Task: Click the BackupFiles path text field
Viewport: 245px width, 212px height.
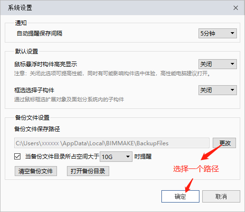Action: (112, 143)
